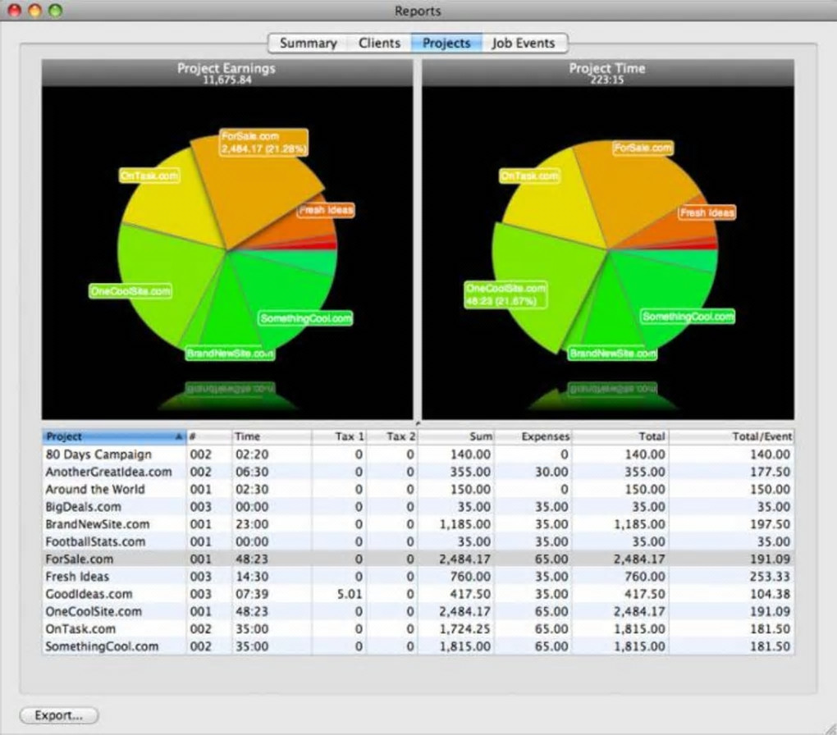
Task: Select the BigDeals.com row
Action: 418,507
